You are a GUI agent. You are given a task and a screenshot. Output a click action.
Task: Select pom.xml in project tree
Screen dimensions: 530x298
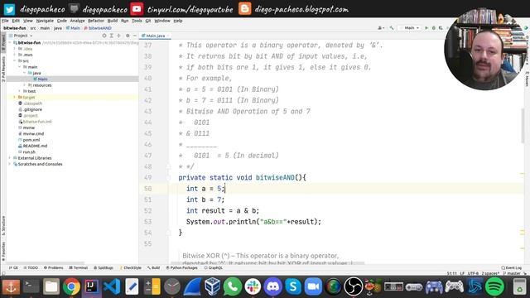tap(31, 140)
